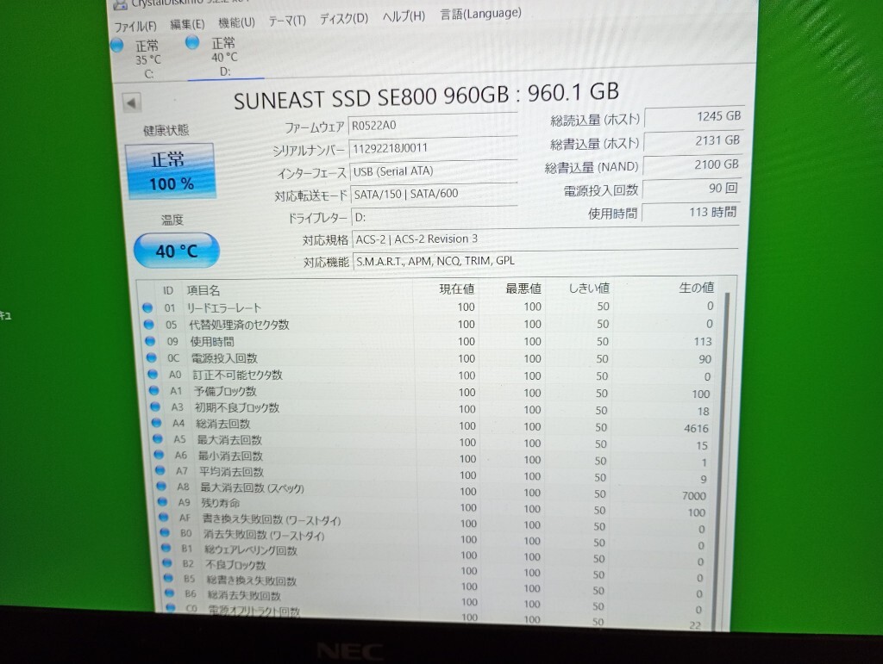Click the status dot for row B0 消去失敗回数
Image resolution: width=883 pixels, height=664 pixels.
point(165,532)
